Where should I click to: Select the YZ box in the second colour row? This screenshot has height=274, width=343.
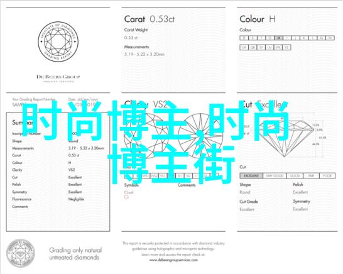[286, 48]
